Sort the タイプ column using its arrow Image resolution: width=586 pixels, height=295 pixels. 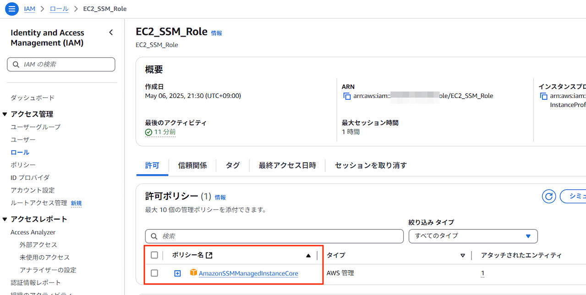463,256
